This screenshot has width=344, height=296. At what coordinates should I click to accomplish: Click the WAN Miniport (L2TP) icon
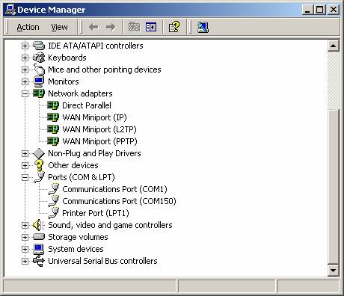pyautogui.click(x=53, y=129)
